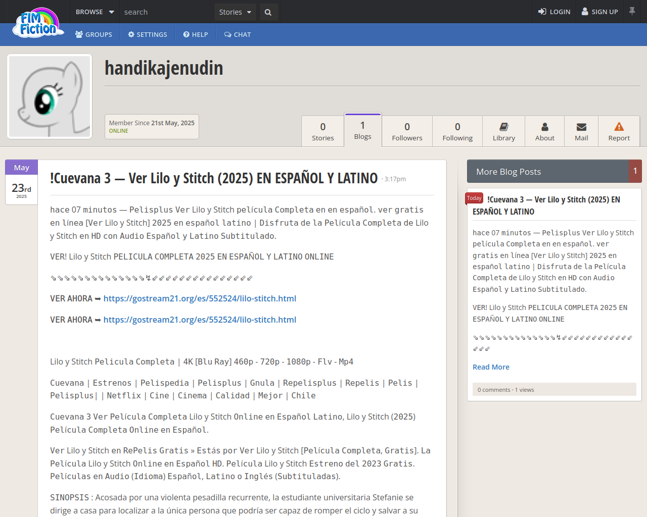Image resolution: width=647 pixels, height=517 pixels.
Task: Click the Member Since 21st May, 2025 box
Action: click(152, 127)
